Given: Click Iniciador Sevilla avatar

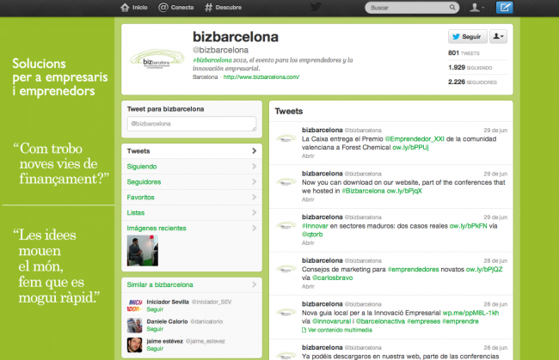Looking at the screenshot, I should pos(135,306).
